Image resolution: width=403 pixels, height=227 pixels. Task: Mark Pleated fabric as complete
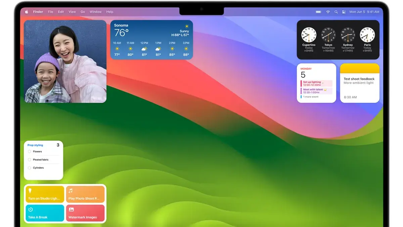(29, 159)
